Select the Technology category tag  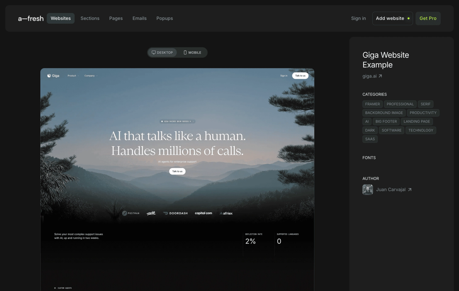point(421,130)
